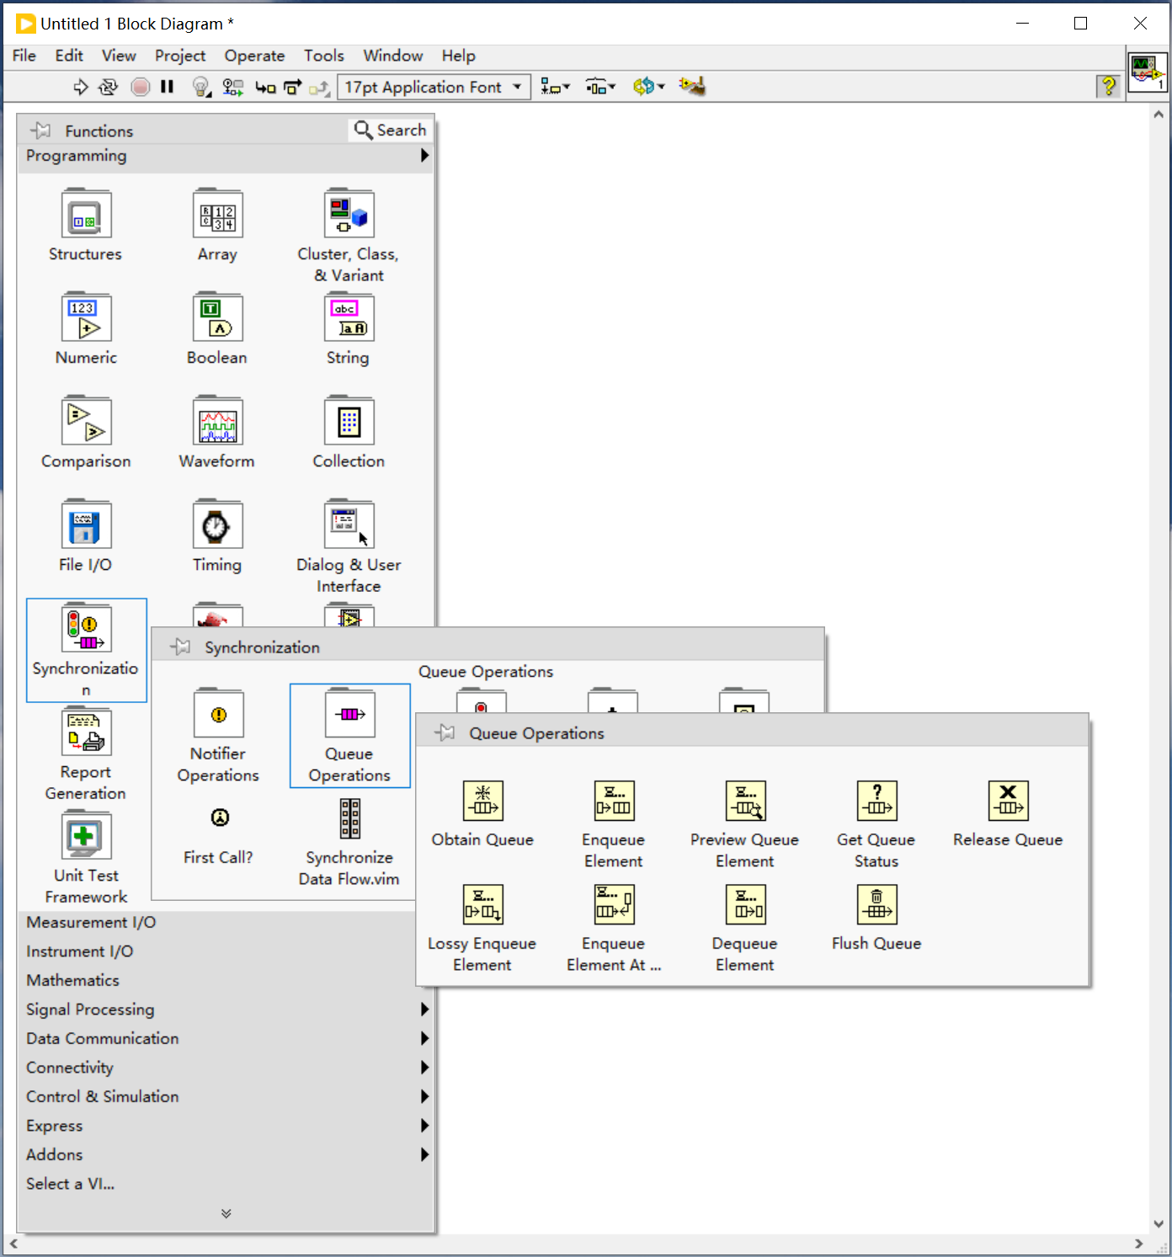The image size is (1172, 1257).
Task: Open the Report Generation palette
Action: point(86,754)
